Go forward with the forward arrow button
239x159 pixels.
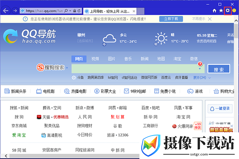pyautogui.click(x=15, y=11)
